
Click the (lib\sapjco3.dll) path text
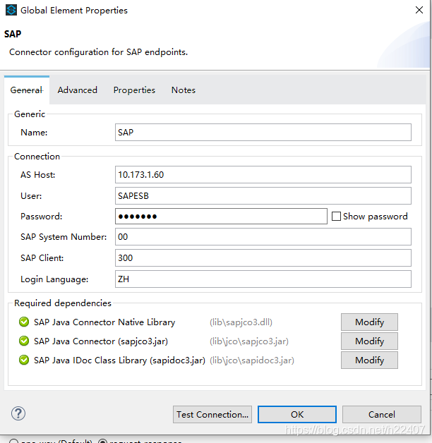click(x=241, y=322)
